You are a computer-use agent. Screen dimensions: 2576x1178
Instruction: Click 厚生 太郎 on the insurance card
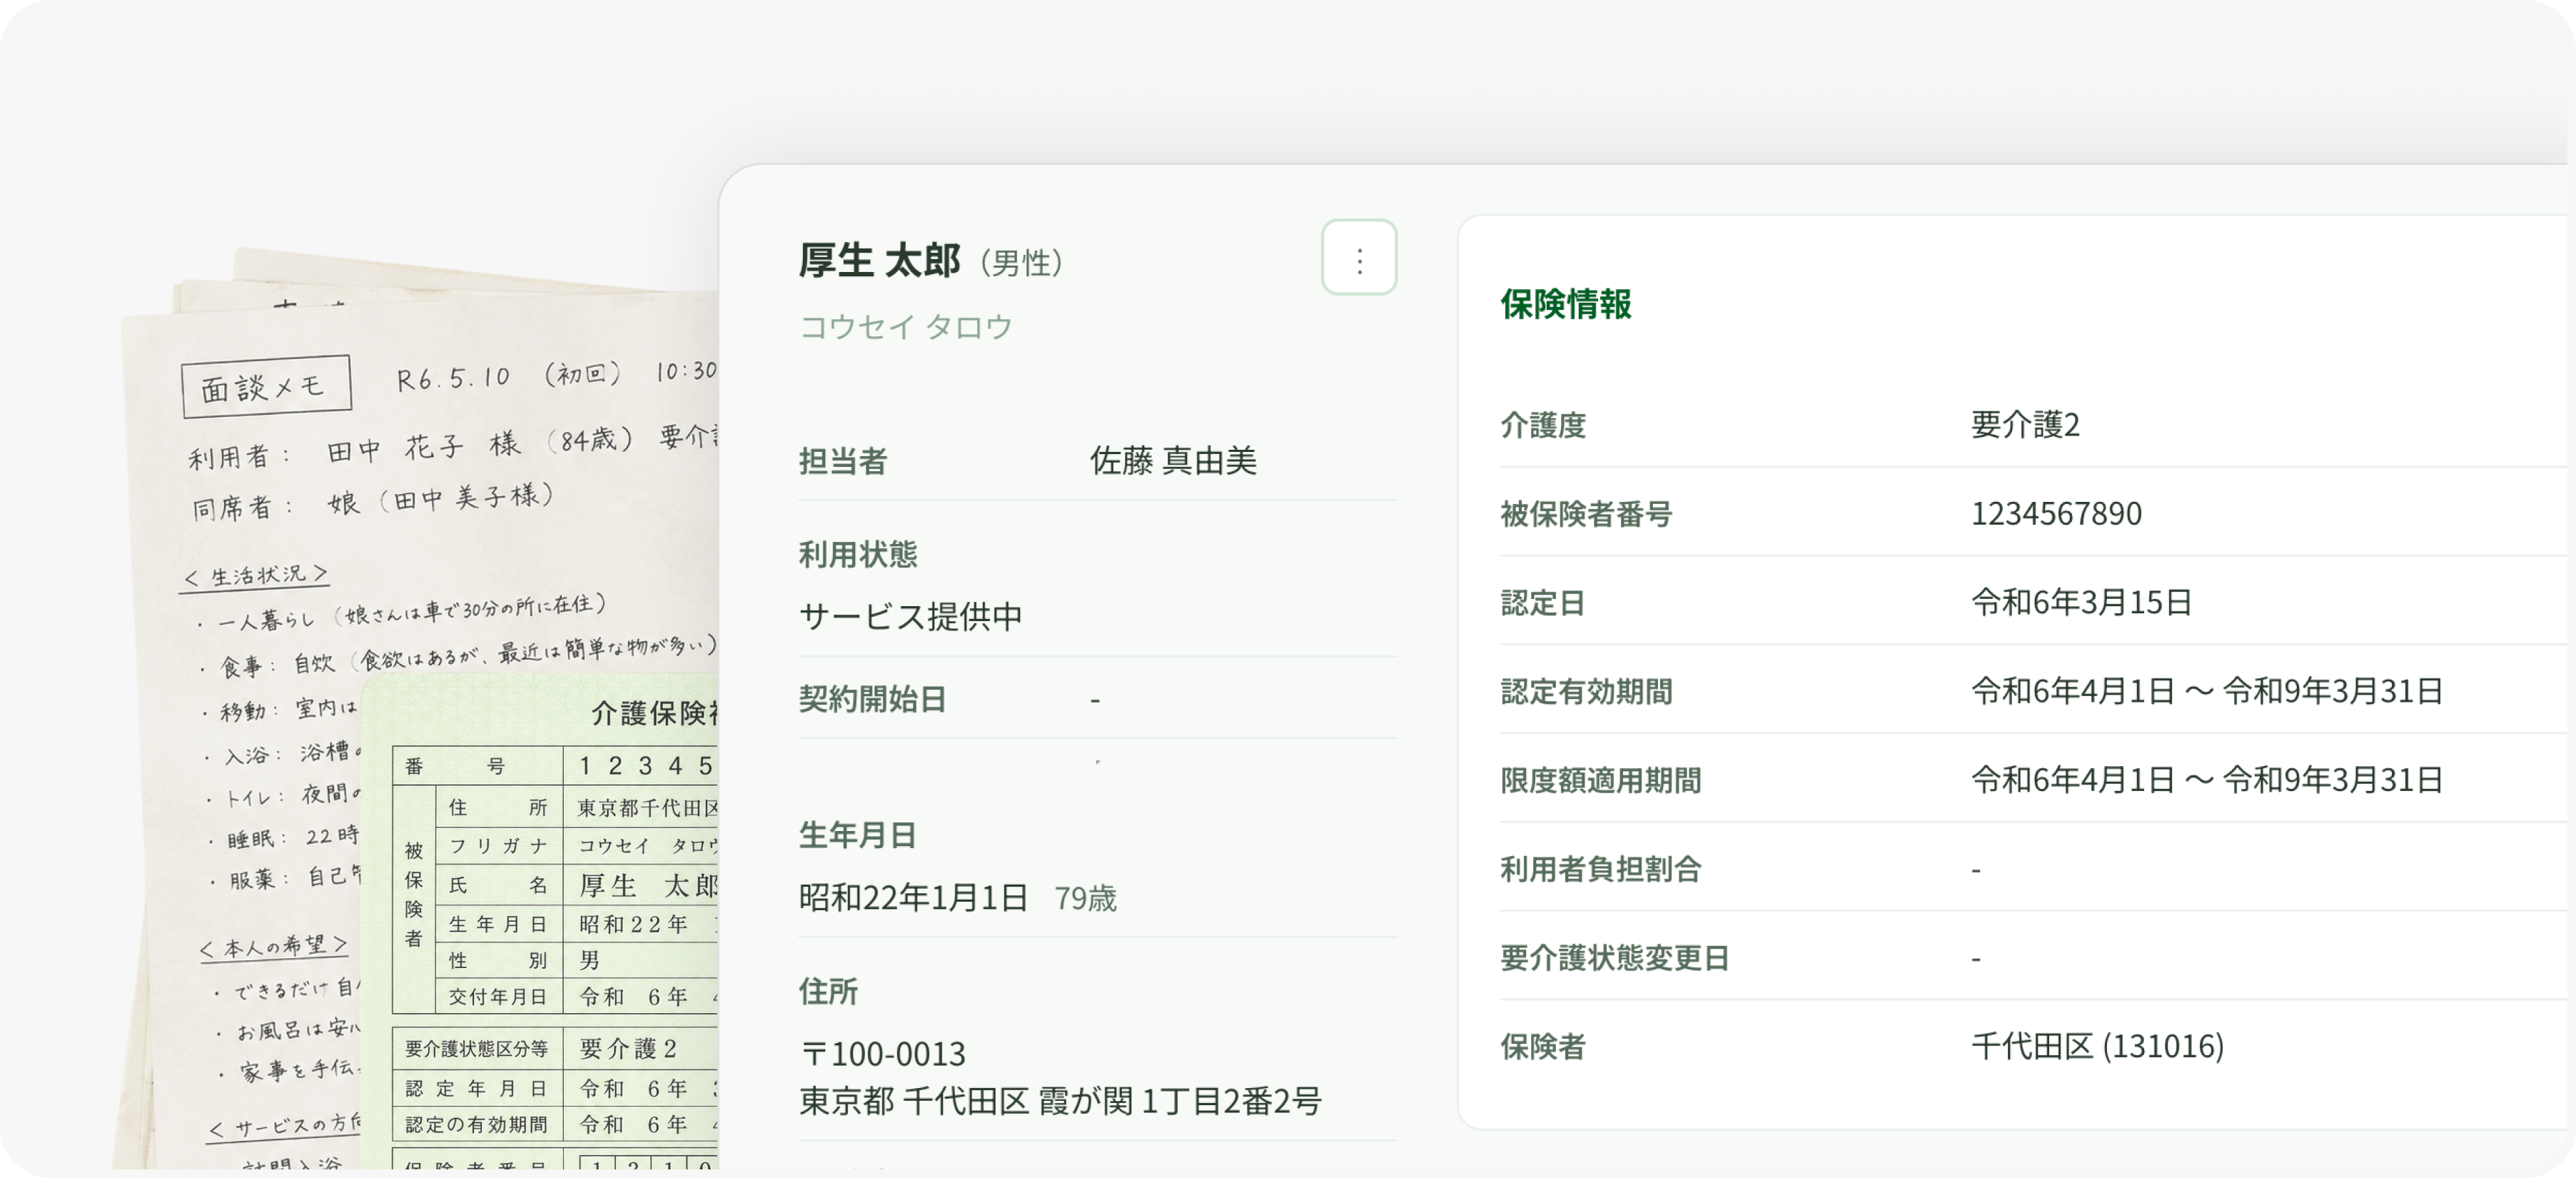tap(648, 886)
